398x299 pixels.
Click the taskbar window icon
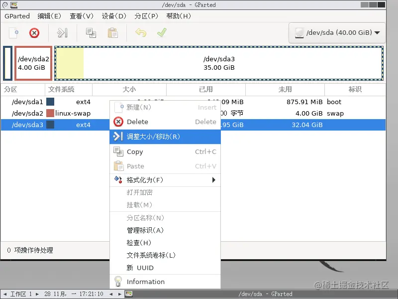(x=129, y=294)
